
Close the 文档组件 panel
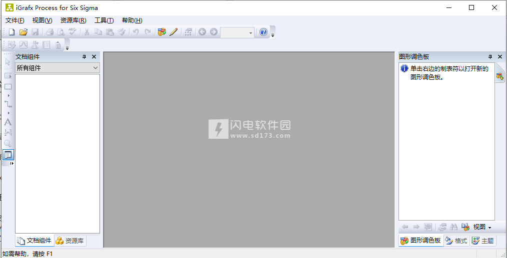tap(94, 57)
